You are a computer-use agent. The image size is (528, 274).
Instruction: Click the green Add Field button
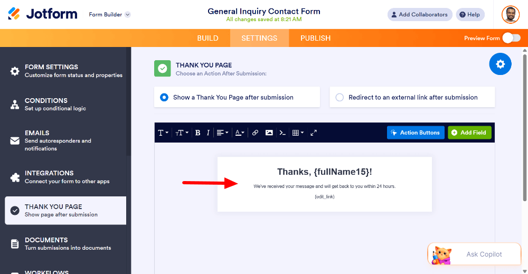coord(469,133)
